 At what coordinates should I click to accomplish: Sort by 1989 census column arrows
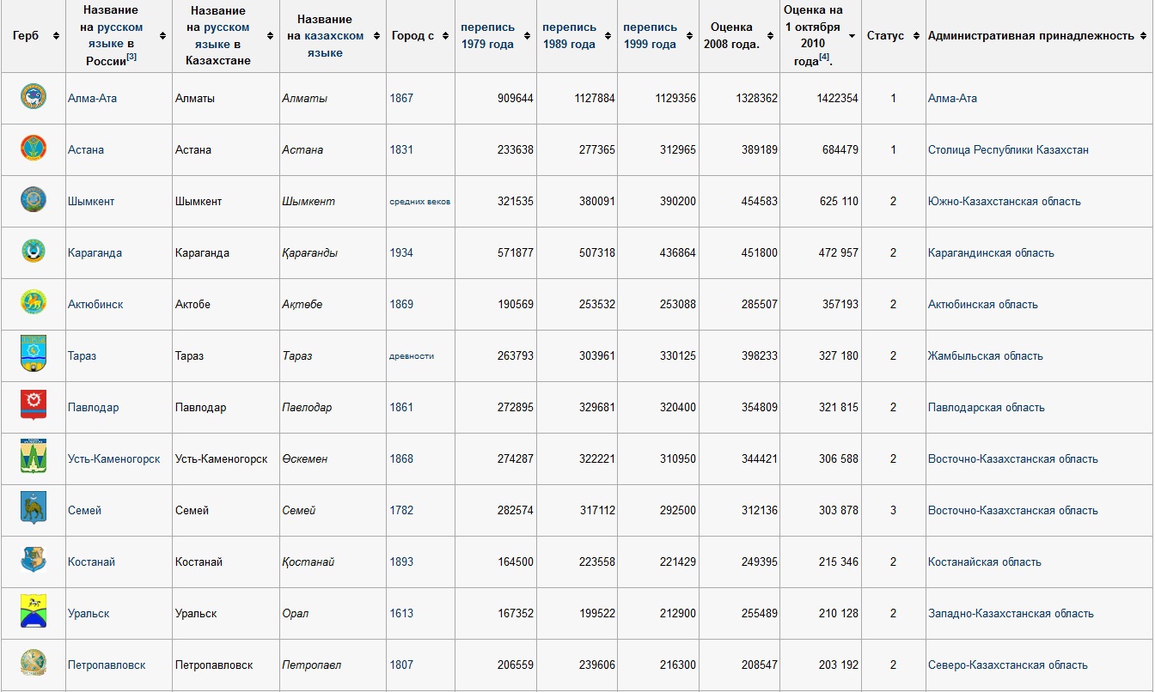tap(608, 36)
